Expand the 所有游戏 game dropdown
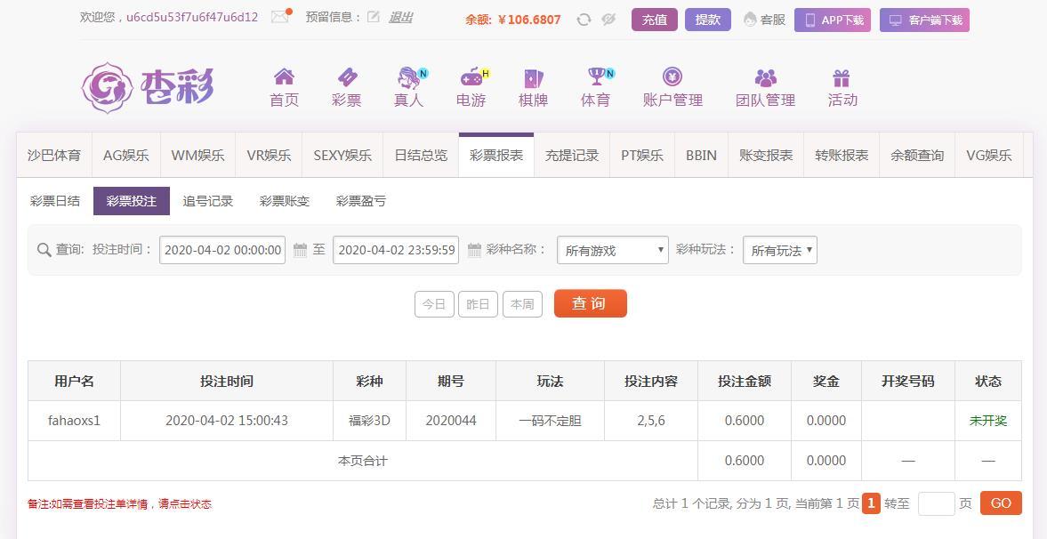1047x539 pixels. [x=612, y=251]
